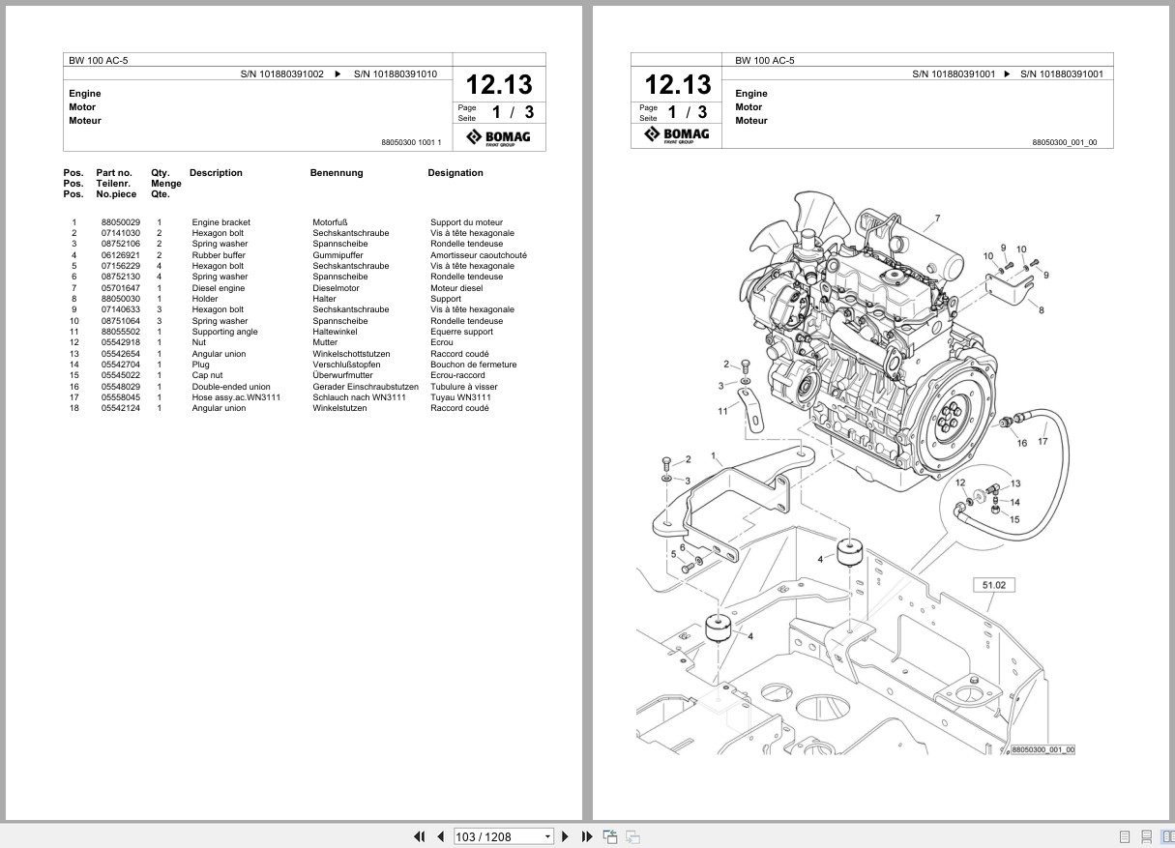Click the Designation column header
The width and height of the screenshot is (1175, 848).
pos(455,173)
